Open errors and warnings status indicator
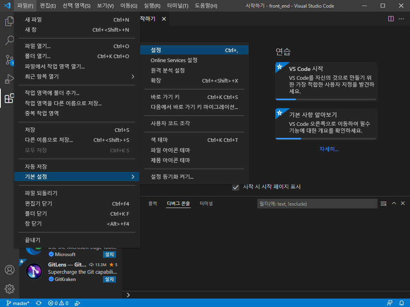 [x=58, y=303]
